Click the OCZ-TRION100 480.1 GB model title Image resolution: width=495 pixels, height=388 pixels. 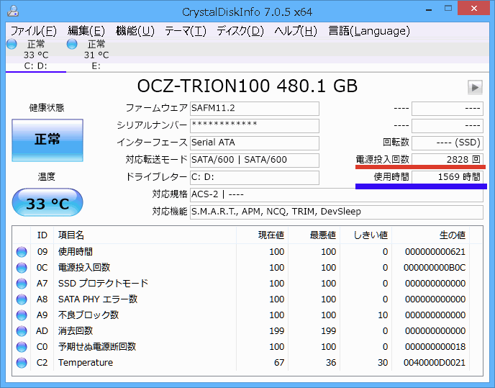247,86
